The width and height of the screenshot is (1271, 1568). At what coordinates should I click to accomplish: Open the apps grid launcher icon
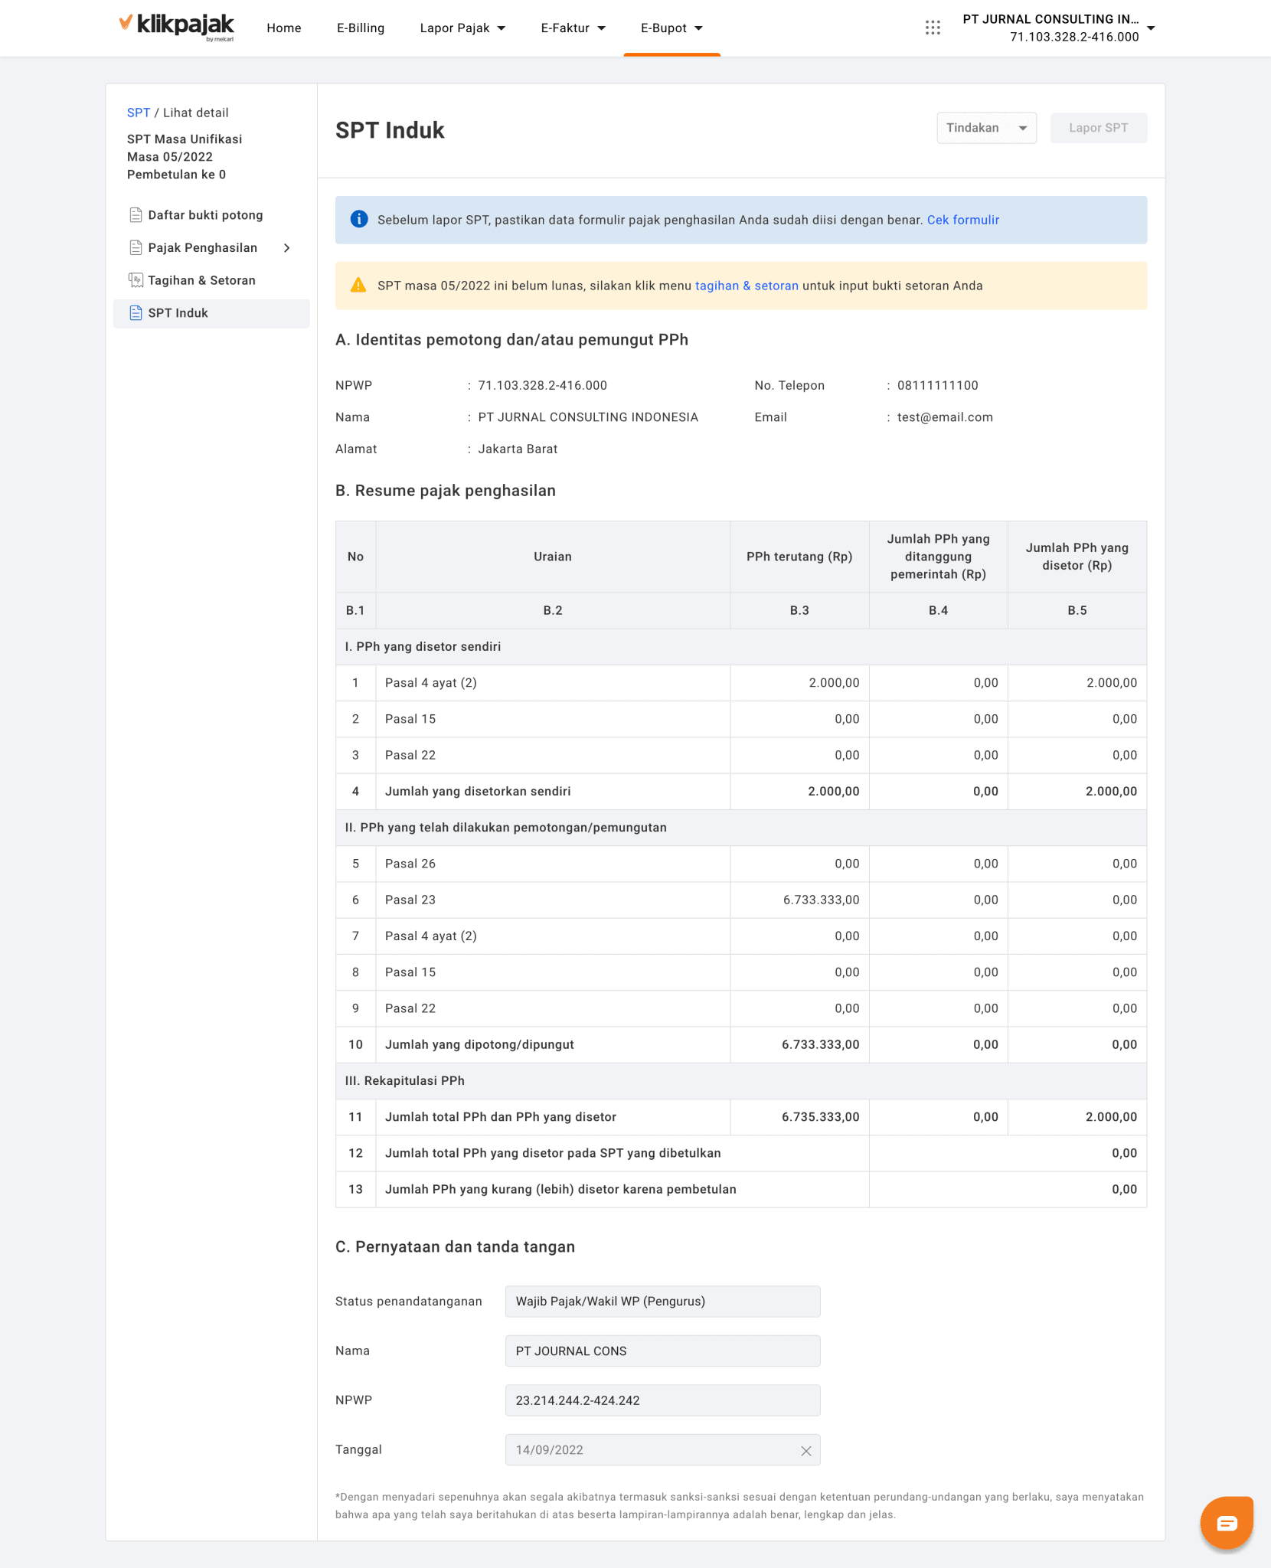[x=932, y=28]
